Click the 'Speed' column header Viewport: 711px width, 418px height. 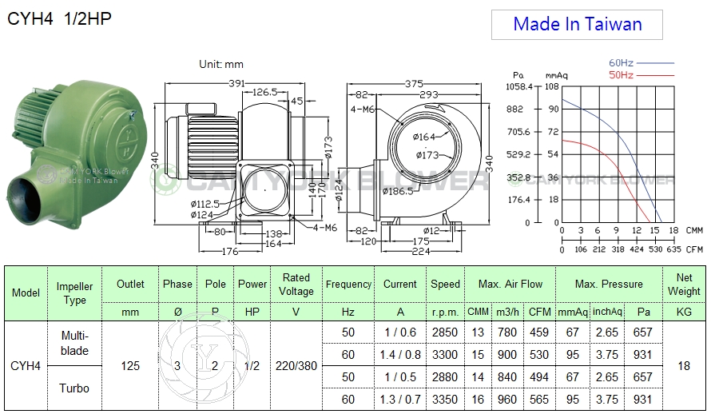pos(445,284)
